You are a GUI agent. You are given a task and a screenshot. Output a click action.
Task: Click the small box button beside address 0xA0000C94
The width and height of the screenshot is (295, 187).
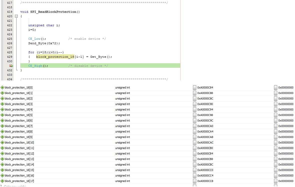point(194,109)
